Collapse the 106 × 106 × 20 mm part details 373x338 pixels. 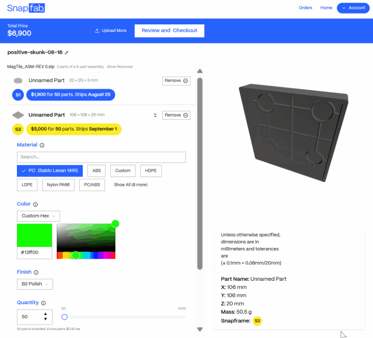[x=155, y=115]
